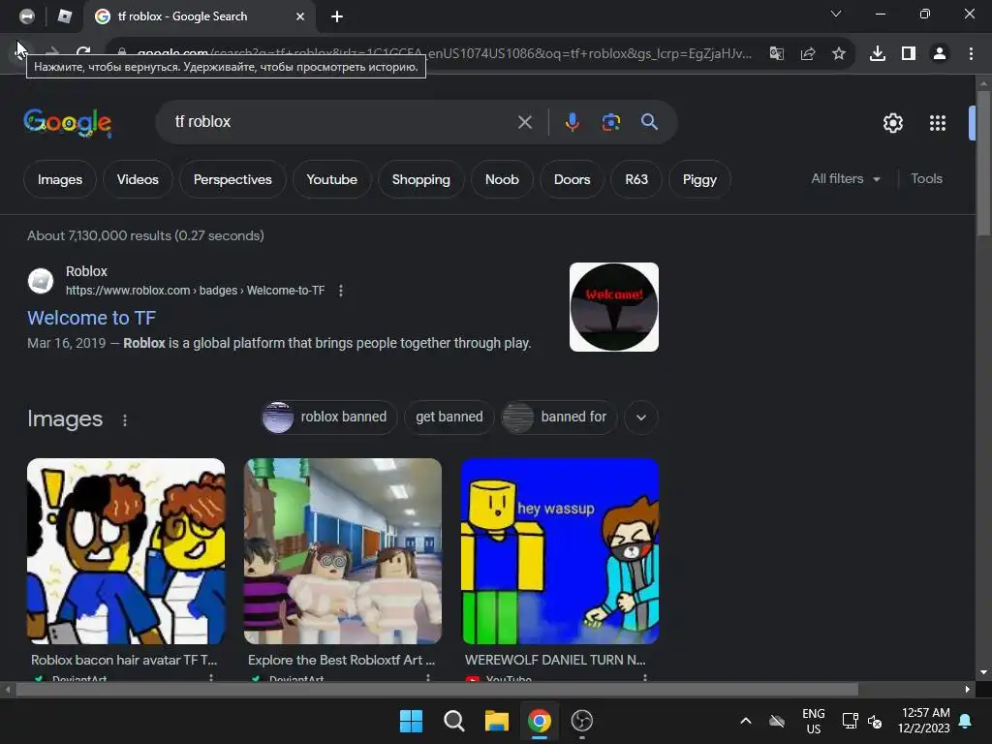This screenshot has width=992, height=744.
Task: Select the banned for image chip
Action: point(559,418)
